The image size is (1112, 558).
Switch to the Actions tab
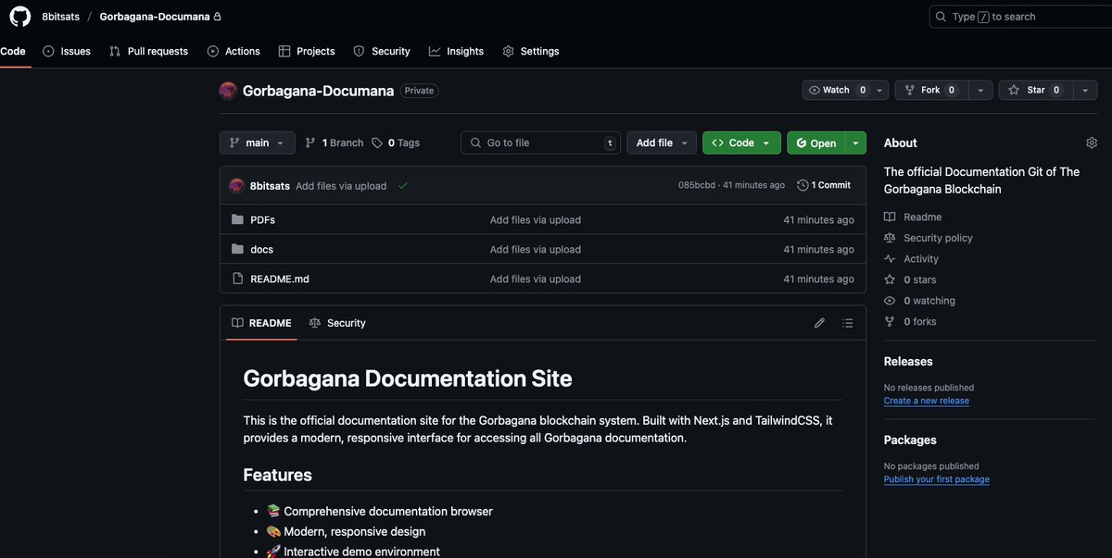pyautogui.click(x=234, y=51)
